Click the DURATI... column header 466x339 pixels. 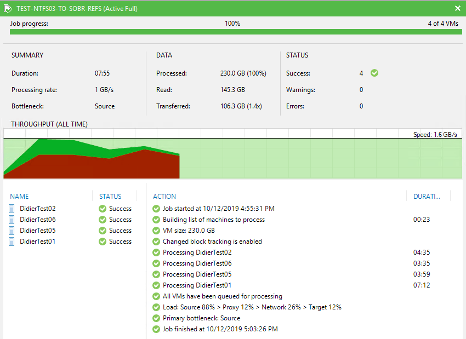click(x=427, y=197)
